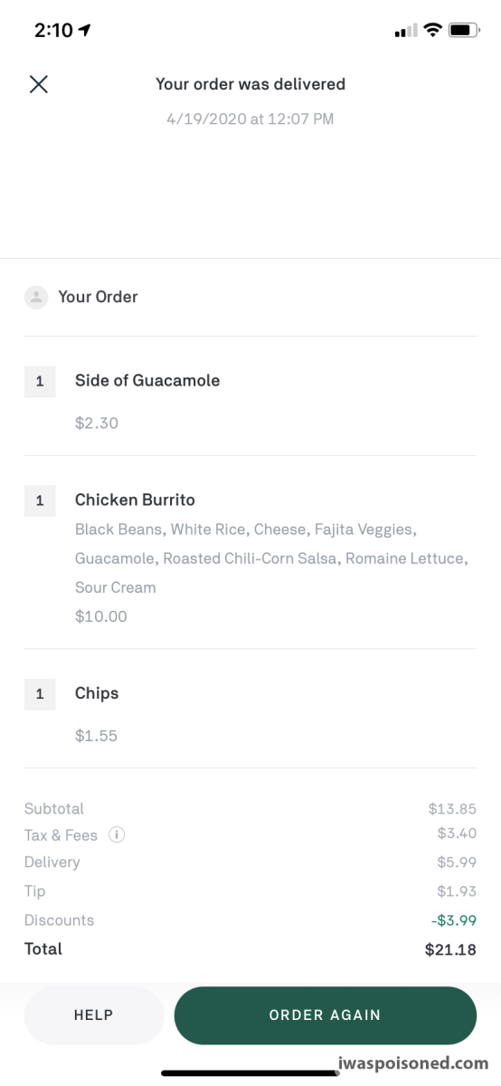Screen dimensions: 501x1086
Task: Tap the cellular signal bars icon
Action: point(405,31)
